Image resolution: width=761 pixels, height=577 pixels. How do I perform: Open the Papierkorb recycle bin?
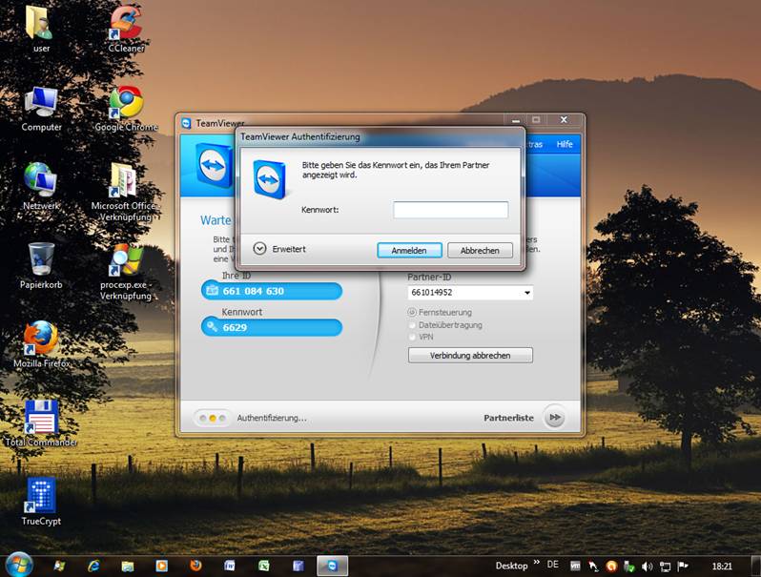click(41, 259)
